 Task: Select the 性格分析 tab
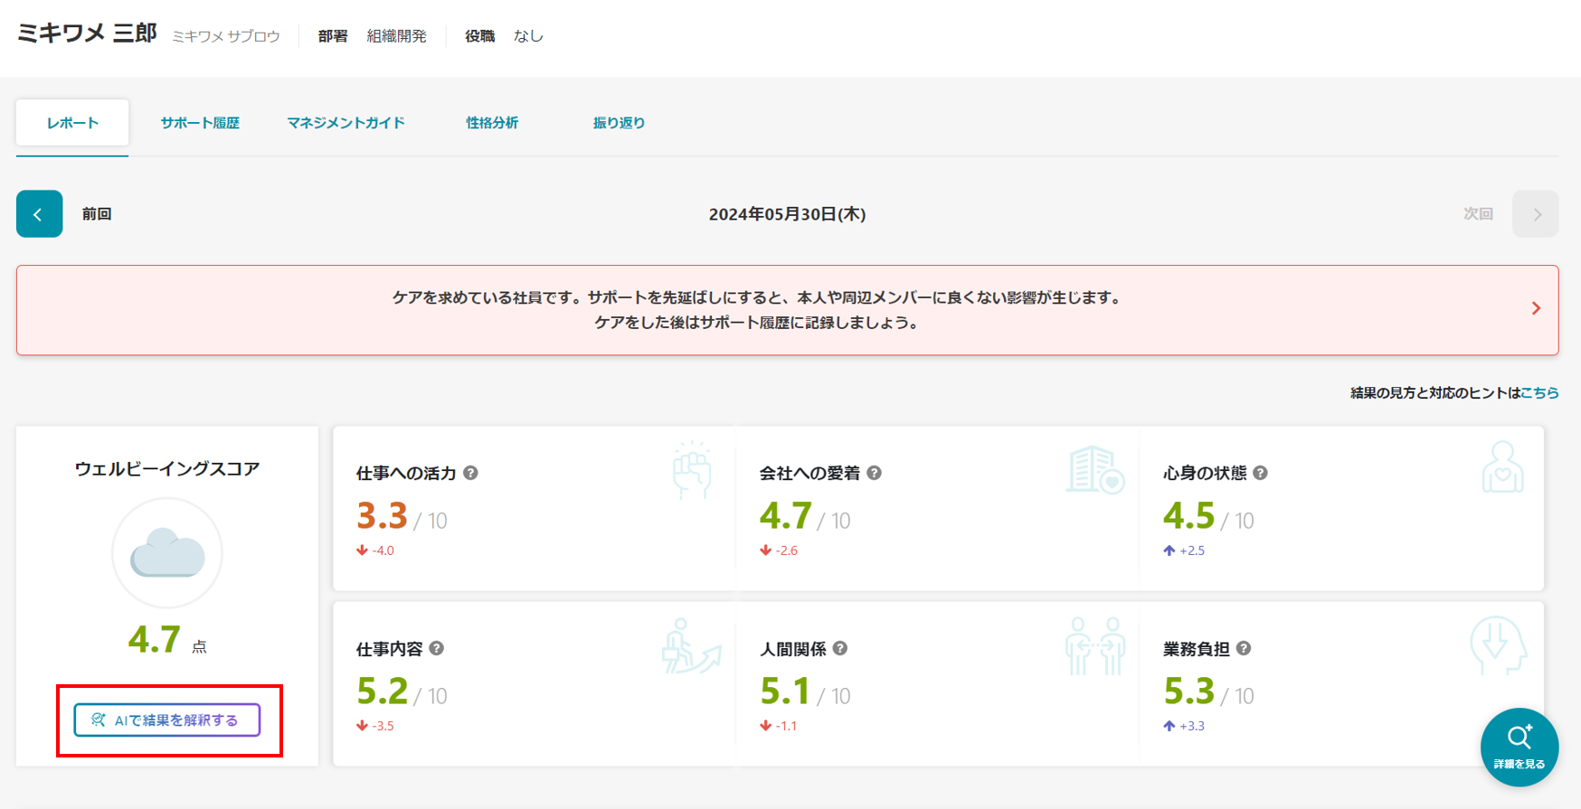[x=492, y=123]
